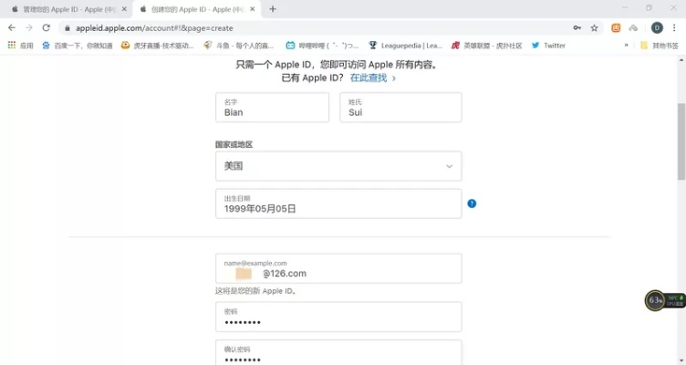Maximize the Chrome window
The height and width of the screenshot is (365, 686).
click(649, 8)
